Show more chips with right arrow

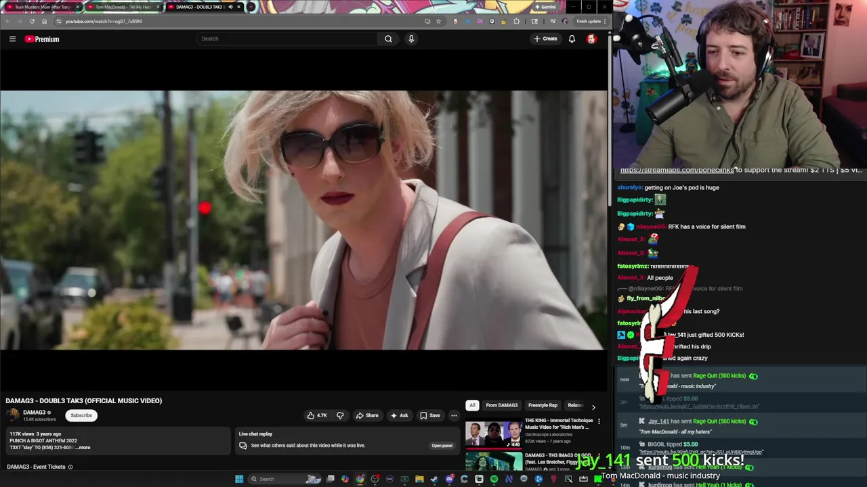[x=593, y=407]
